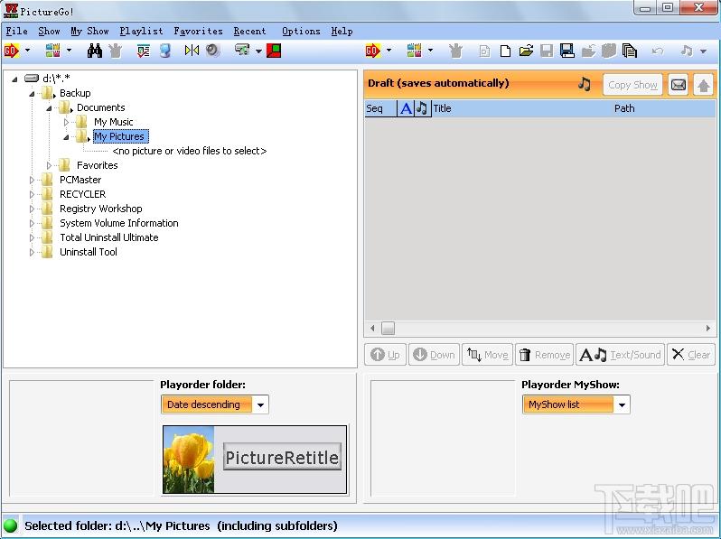Click the yellow mirror-flip arrows icon
721x539 pixels.
click(192, 51)
